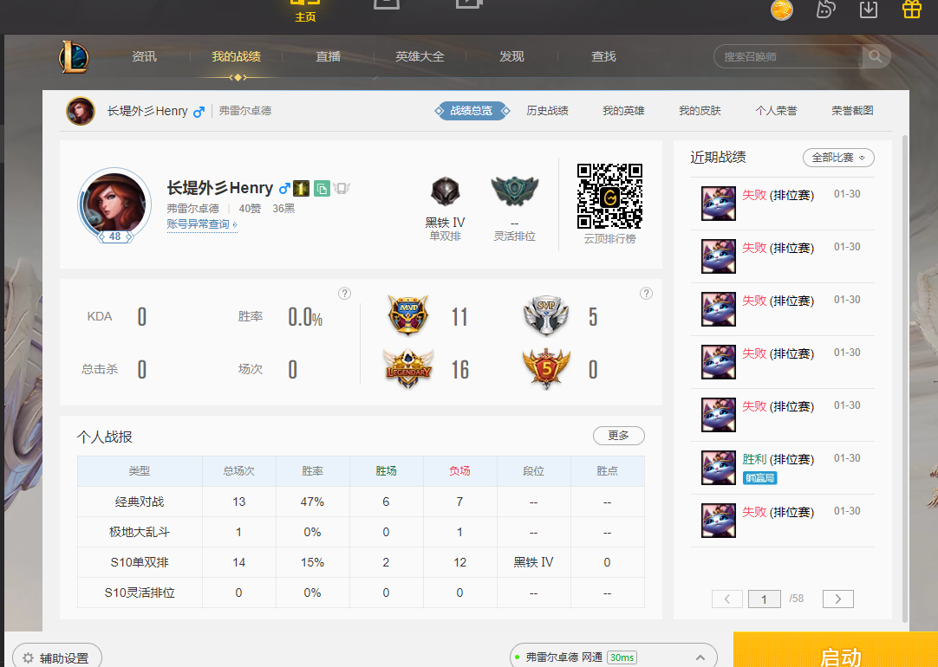
Task: Click the help icon beside the SVP count
Action: point(646,294)
